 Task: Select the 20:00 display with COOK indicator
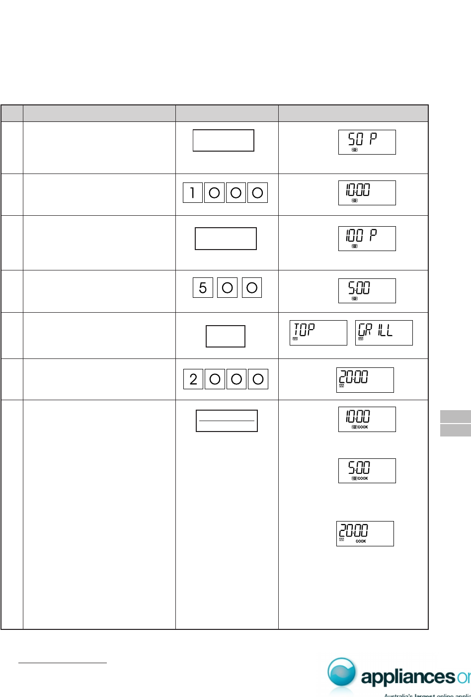(x=365, y=533)
